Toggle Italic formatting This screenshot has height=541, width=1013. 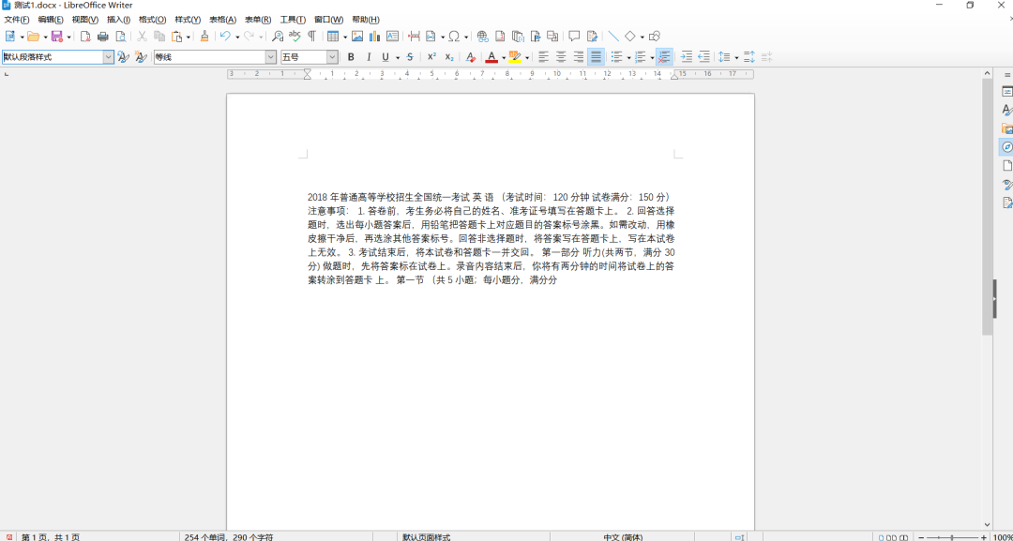[x=369, y=57]
